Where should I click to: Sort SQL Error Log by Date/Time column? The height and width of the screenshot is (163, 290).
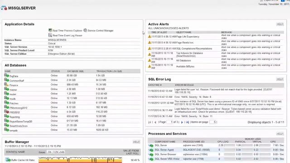coord(155,85)
